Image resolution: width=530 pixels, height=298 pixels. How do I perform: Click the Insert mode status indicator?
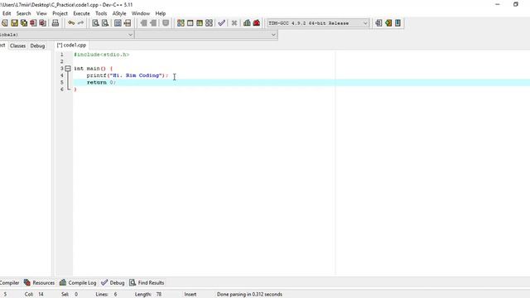(190, 295)
